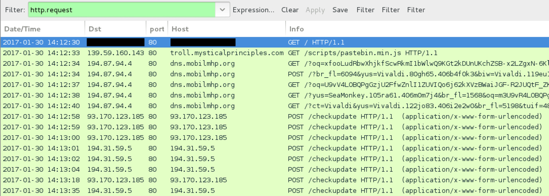Viewport: 549px width, 196px height.
Task: Select the GET / HTTP/1.1 packet row
Action: click(x=274, y=42)
